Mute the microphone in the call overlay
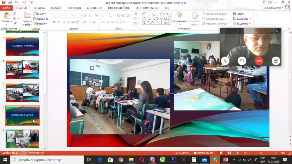 coord(225,61)
